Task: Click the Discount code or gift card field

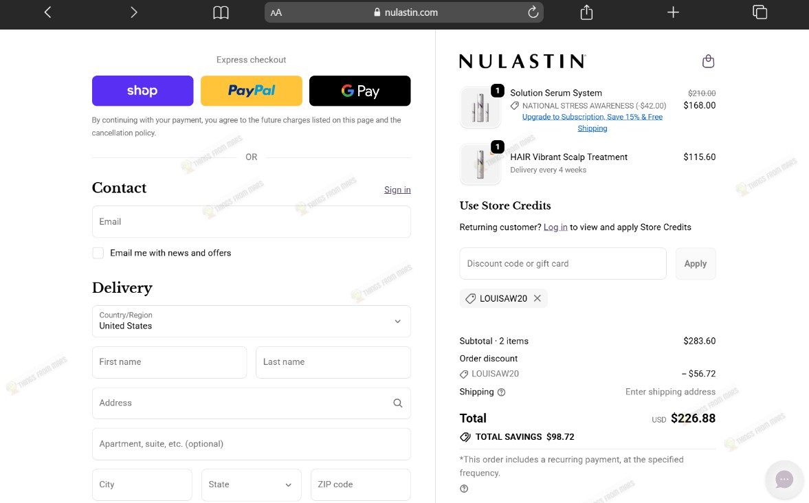Action: pos(563,264)
